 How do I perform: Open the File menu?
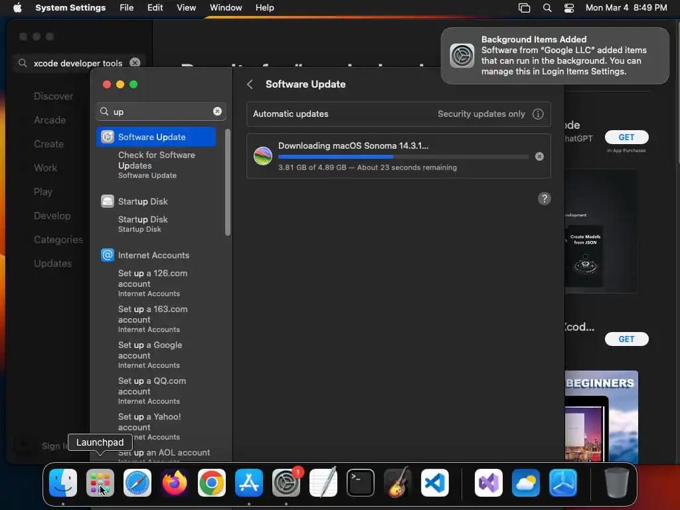tap(127, 8)
